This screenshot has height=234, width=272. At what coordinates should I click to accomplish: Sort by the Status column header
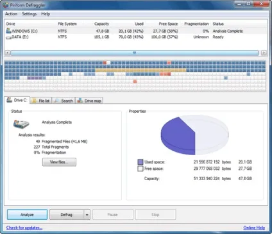tap(218, 24)
